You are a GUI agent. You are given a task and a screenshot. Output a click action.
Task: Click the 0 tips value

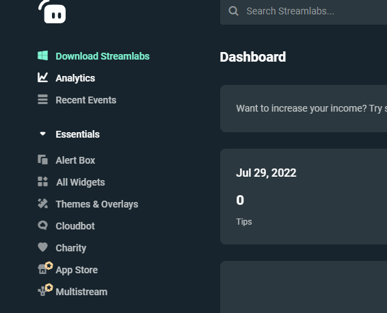(x=240, y=200)
